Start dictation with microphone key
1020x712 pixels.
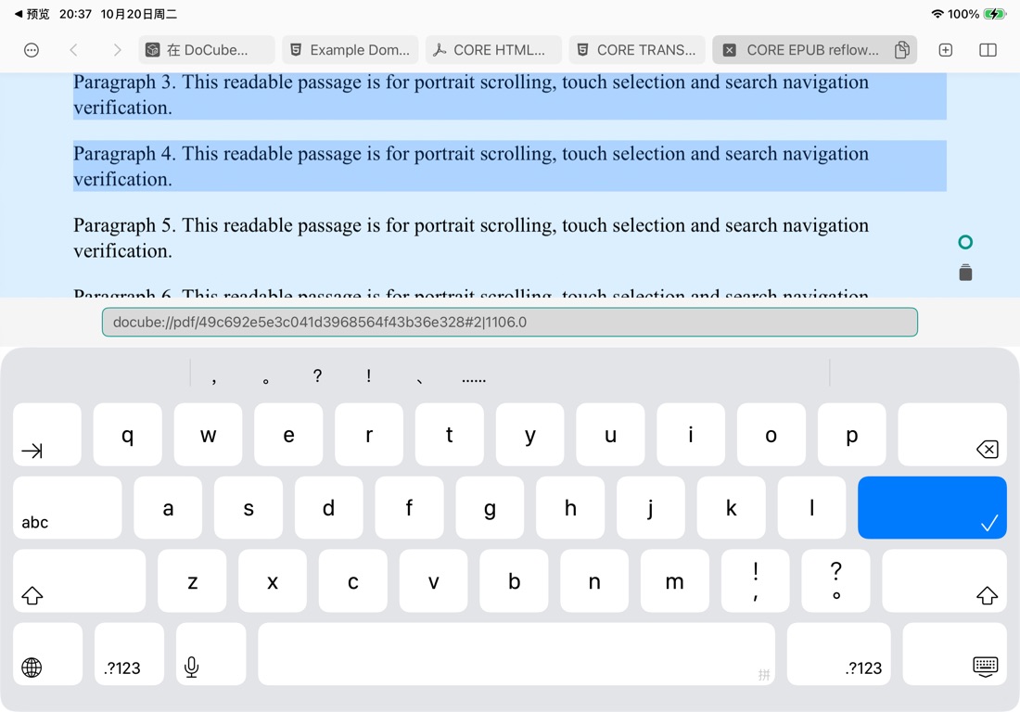(210, 655)
